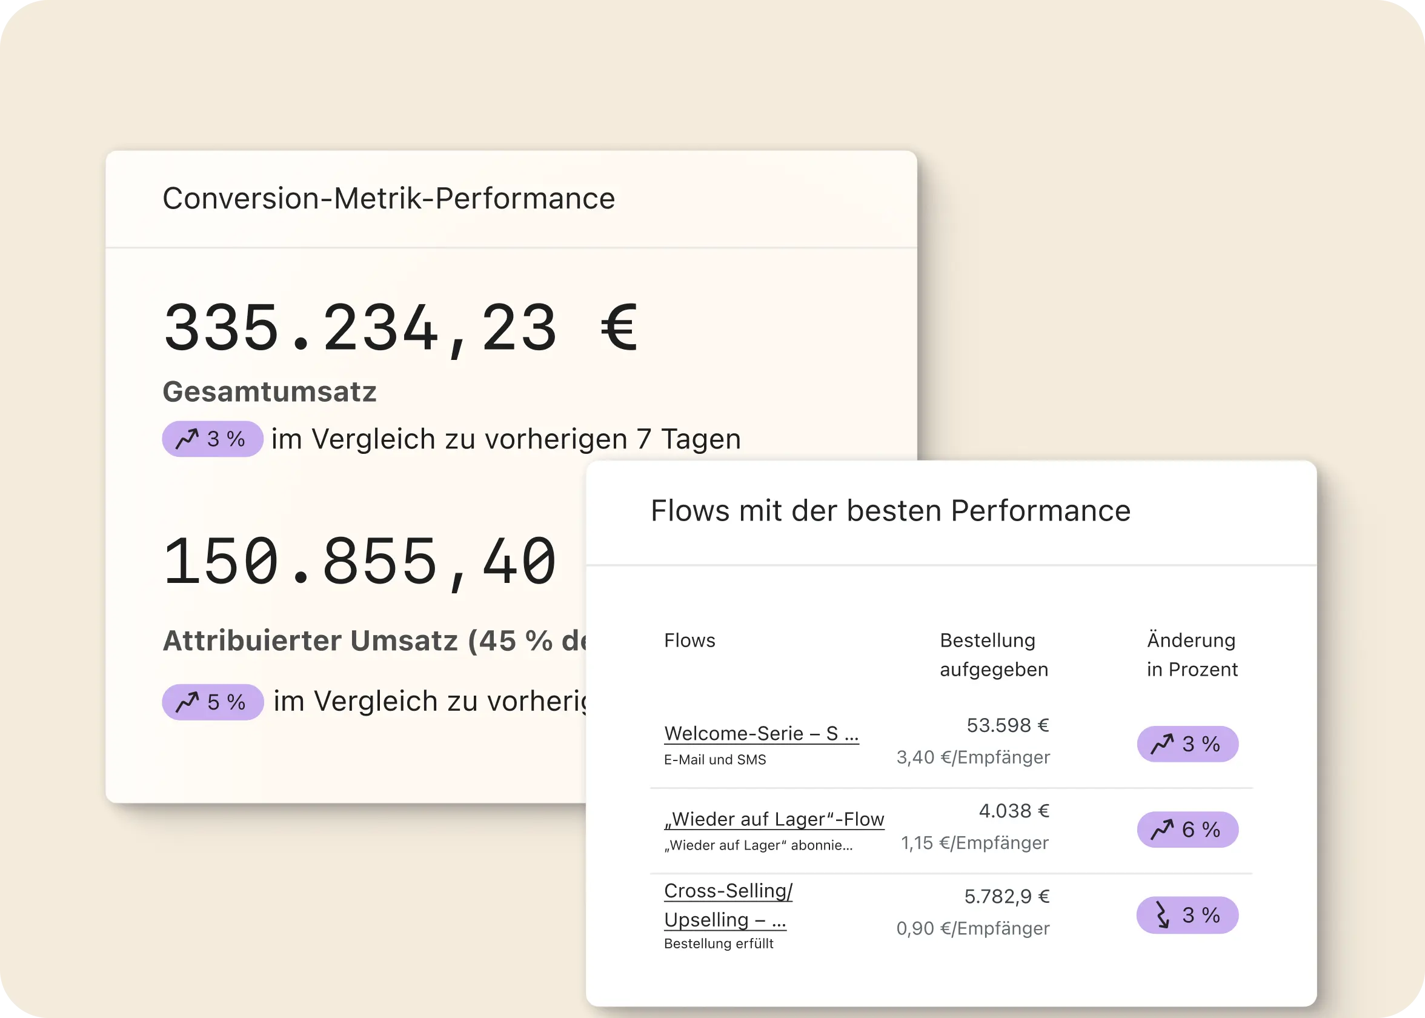The image size is (1425, 1018).
Task: Click the Conversion-Metrik-Performance card title
Action: [388, 199]
